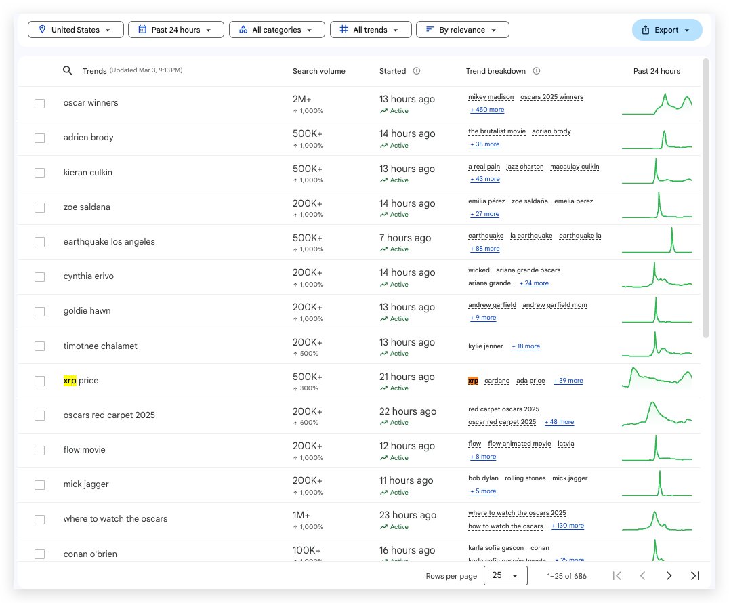Image resolution: width=729 pixels, height=603 pixels.
Task: Click the Trends column header
Action: [x=94, y=71]
